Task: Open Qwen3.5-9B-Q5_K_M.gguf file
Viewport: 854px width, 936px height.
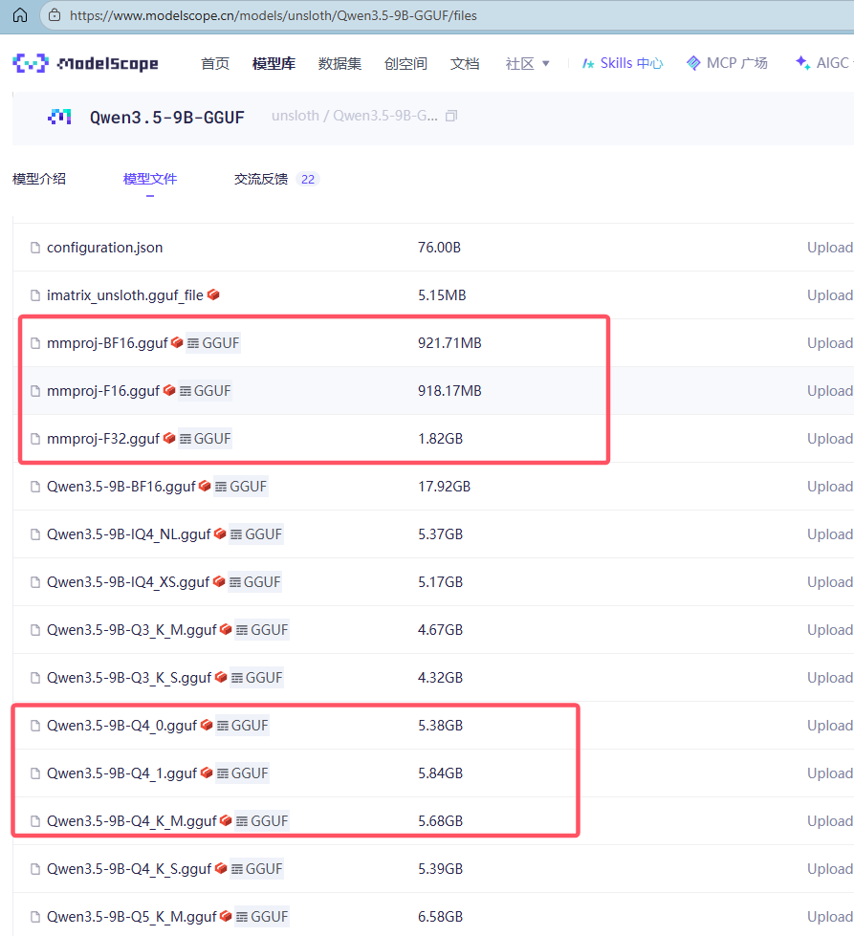Action: (131, 916)
